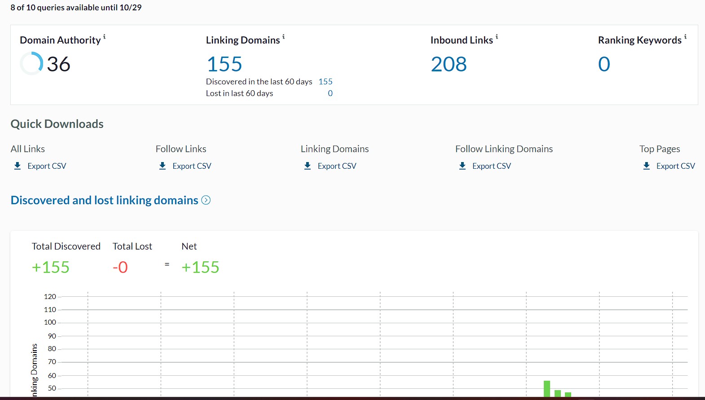Click Export CSV text under Quick Downloads Linking Domains
This screenshot has height=400, width=705.
click(x=337, y=166)
